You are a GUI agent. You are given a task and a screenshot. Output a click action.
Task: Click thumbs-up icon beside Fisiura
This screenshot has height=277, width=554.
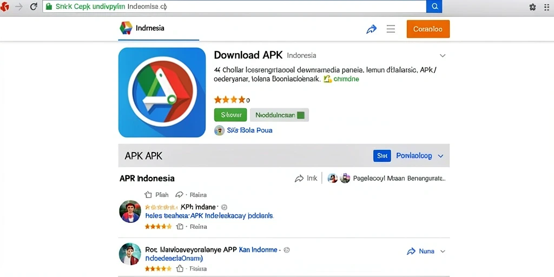180,268
